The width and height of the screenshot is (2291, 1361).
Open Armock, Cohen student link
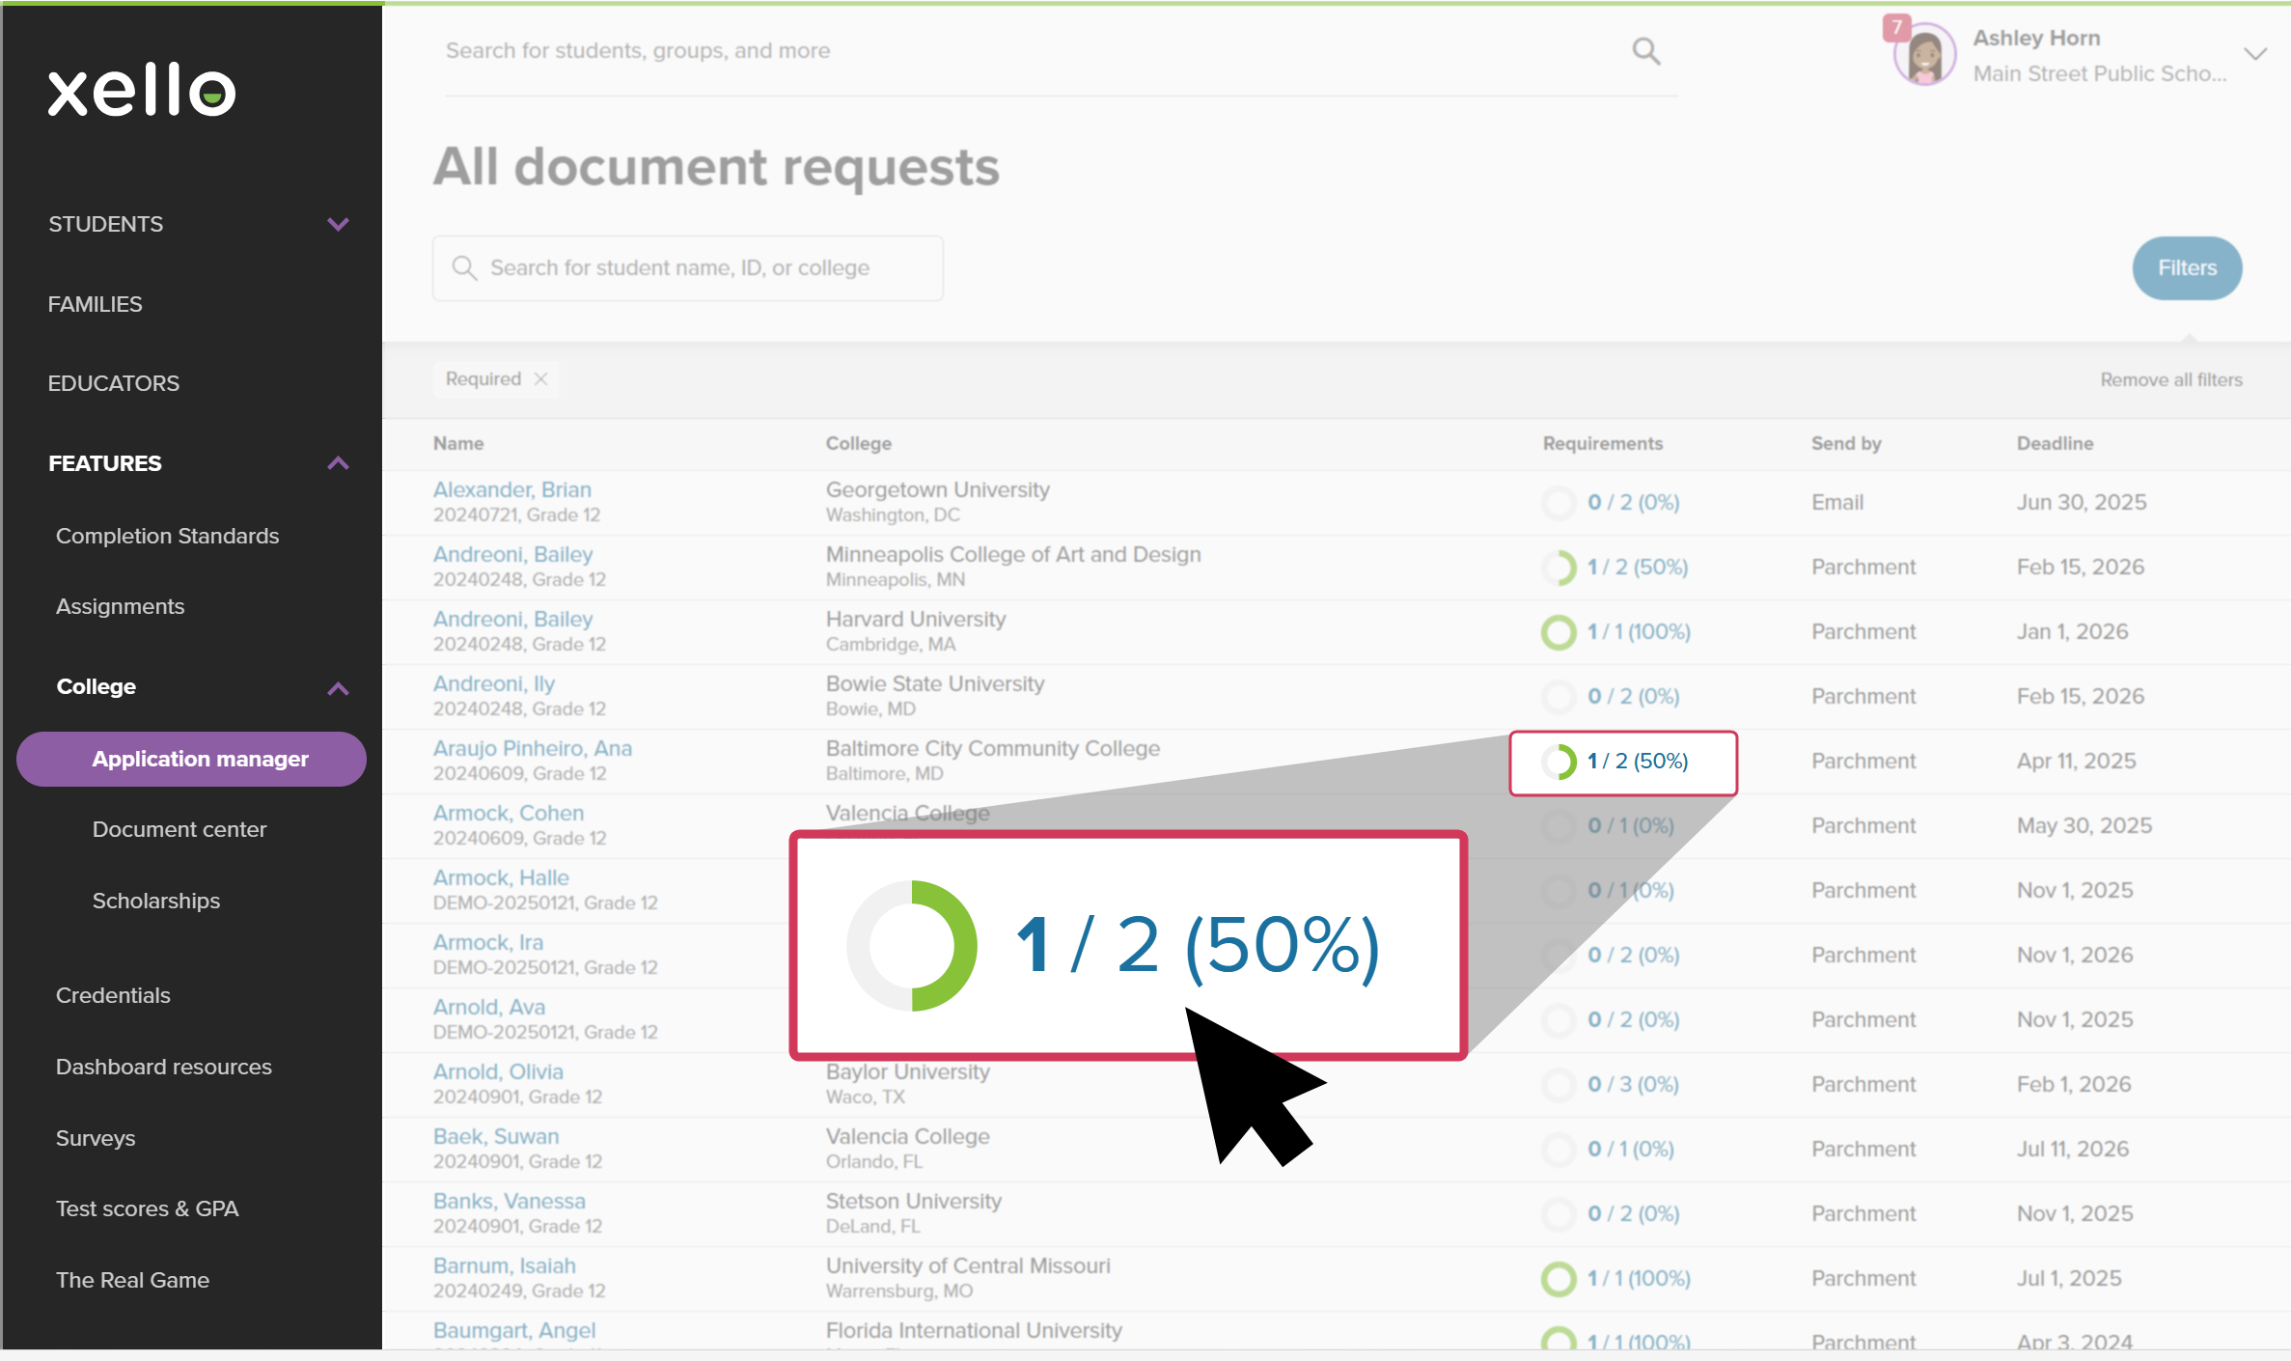509,813
